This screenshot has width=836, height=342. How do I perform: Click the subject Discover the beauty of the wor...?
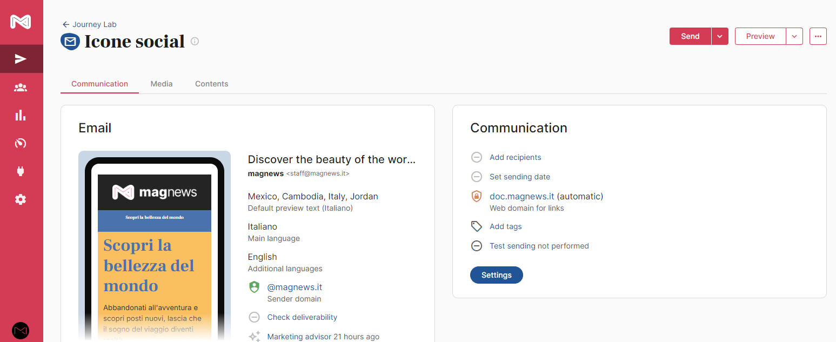tap(332, 159)
